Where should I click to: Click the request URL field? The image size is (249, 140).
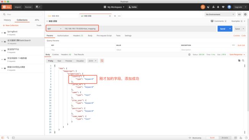point(139,29)
